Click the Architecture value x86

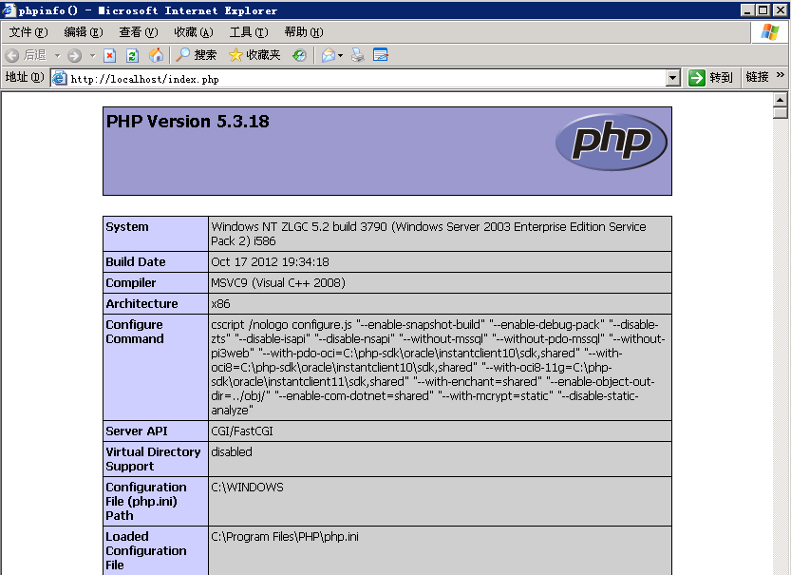coord(220,304)
